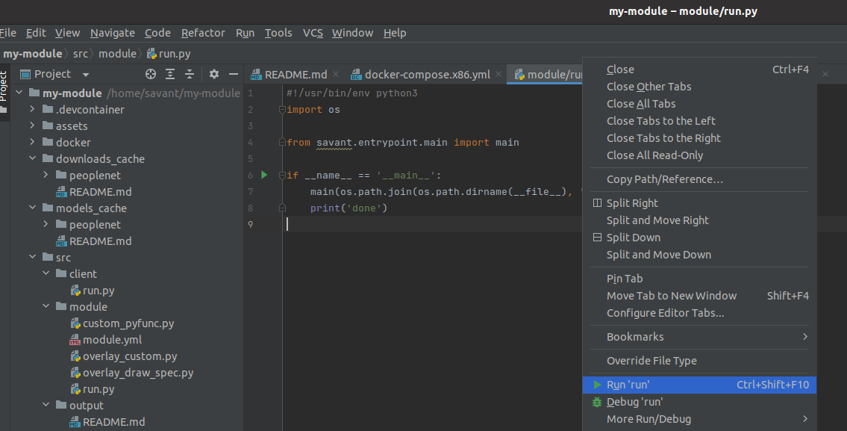The height and width of the screenshot is (431, 847).
Task: Hide the Project tool window
Action: [x=234, y=74]
